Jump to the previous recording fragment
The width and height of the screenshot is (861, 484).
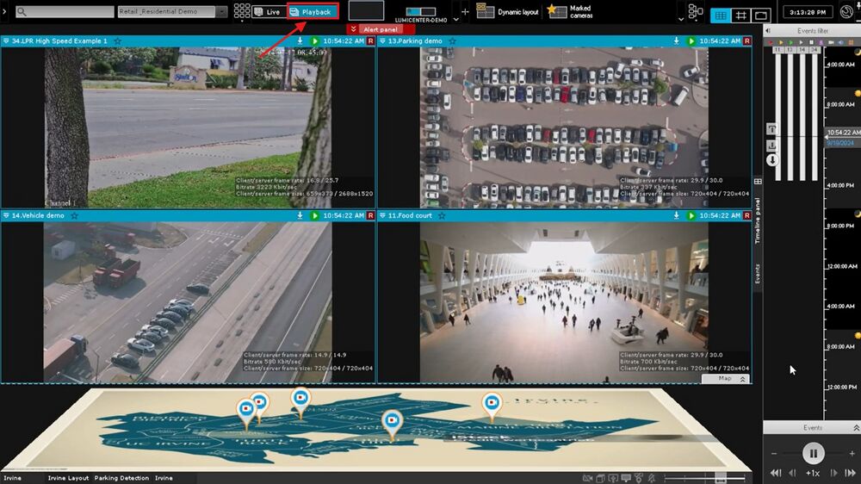[777, 473]
